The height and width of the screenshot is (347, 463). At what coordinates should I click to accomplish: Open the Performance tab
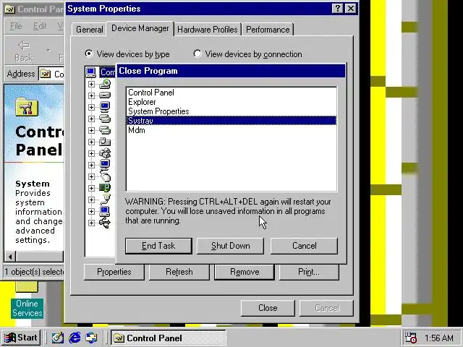(268, 30)
